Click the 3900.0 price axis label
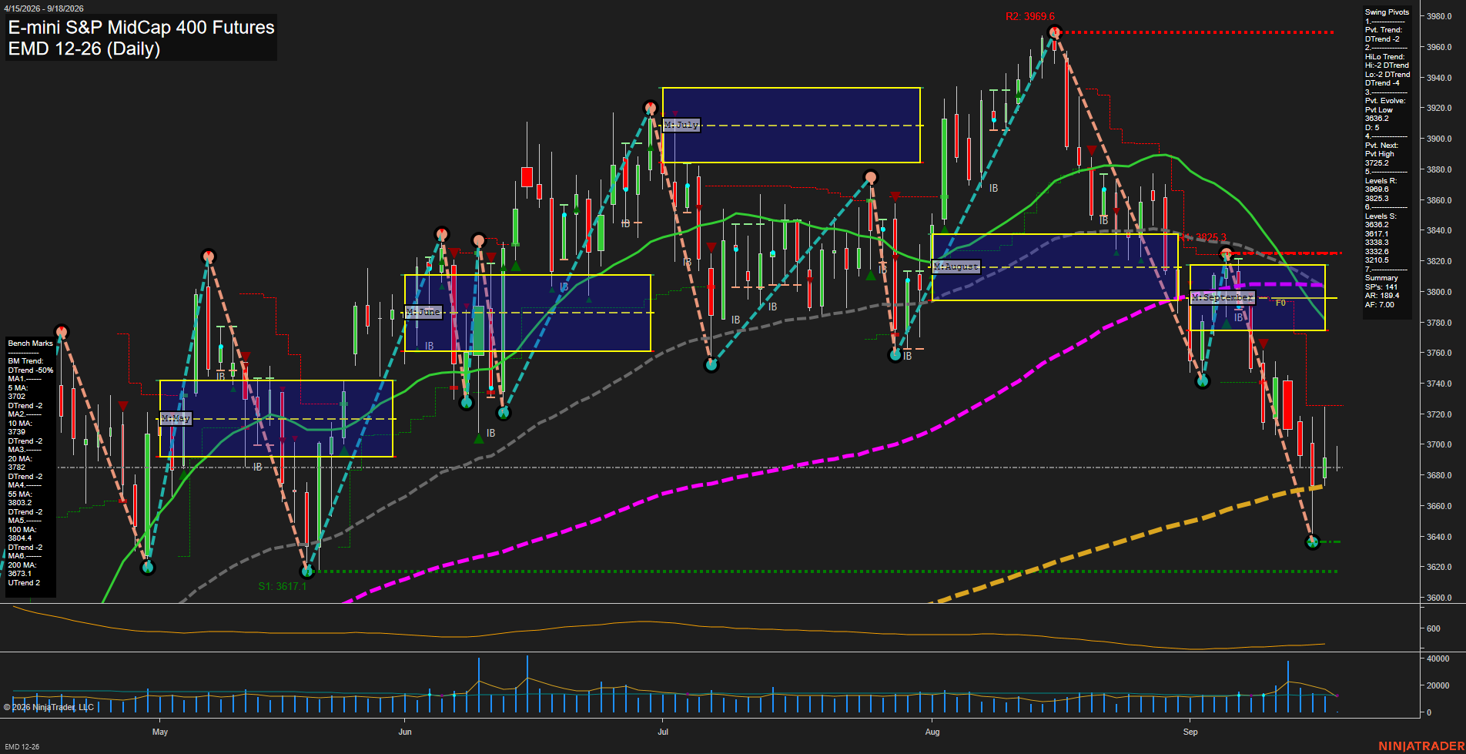The width and height of the screenshot is (1466, 754). pos(1439,139)
